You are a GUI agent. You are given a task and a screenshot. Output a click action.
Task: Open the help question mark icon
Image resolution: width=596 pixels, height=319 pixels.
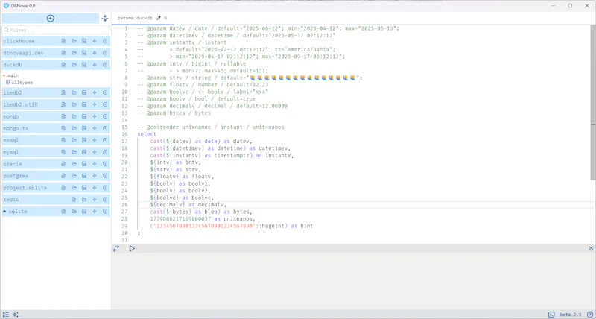(590, 315)
